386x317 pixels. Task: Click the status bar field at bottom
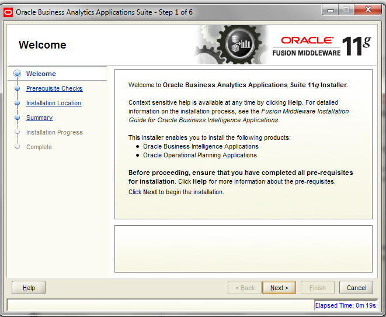tap(161, 305)
